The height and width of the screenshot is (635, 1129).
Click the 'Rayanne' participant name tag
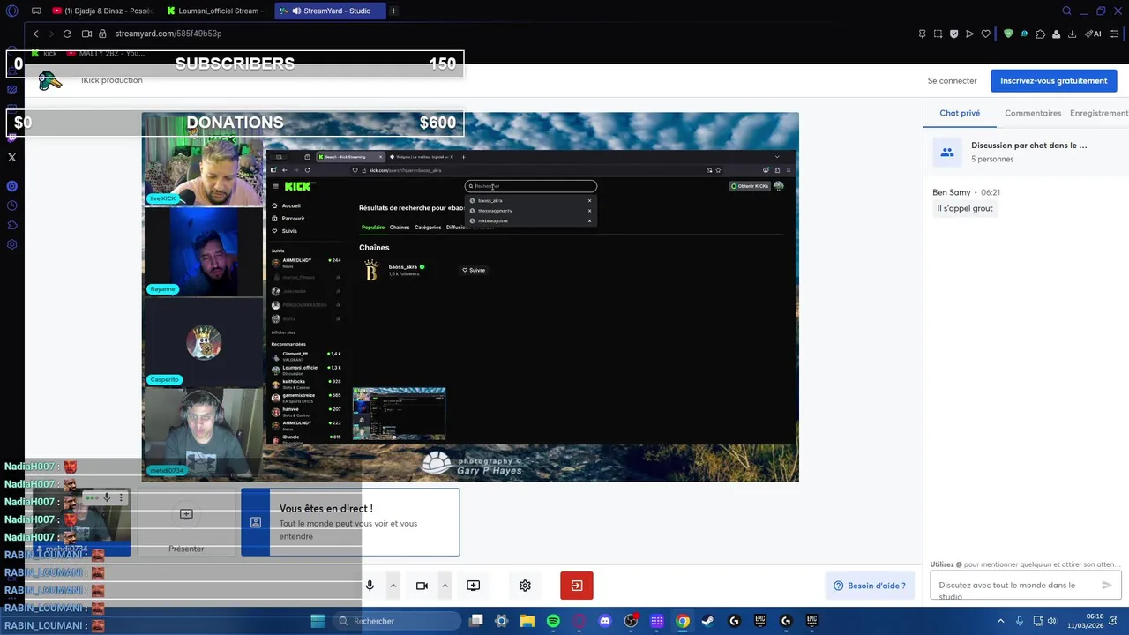click(x=162, y=289)
